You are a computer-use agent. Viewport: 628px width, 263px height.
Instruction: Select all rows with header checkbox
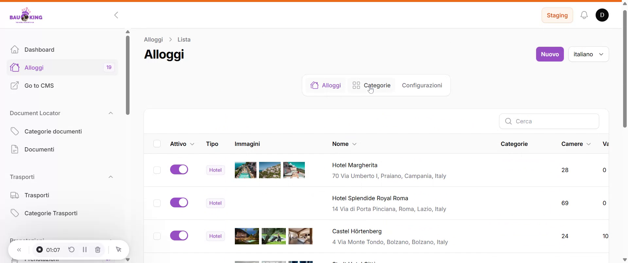coord(157,144)
